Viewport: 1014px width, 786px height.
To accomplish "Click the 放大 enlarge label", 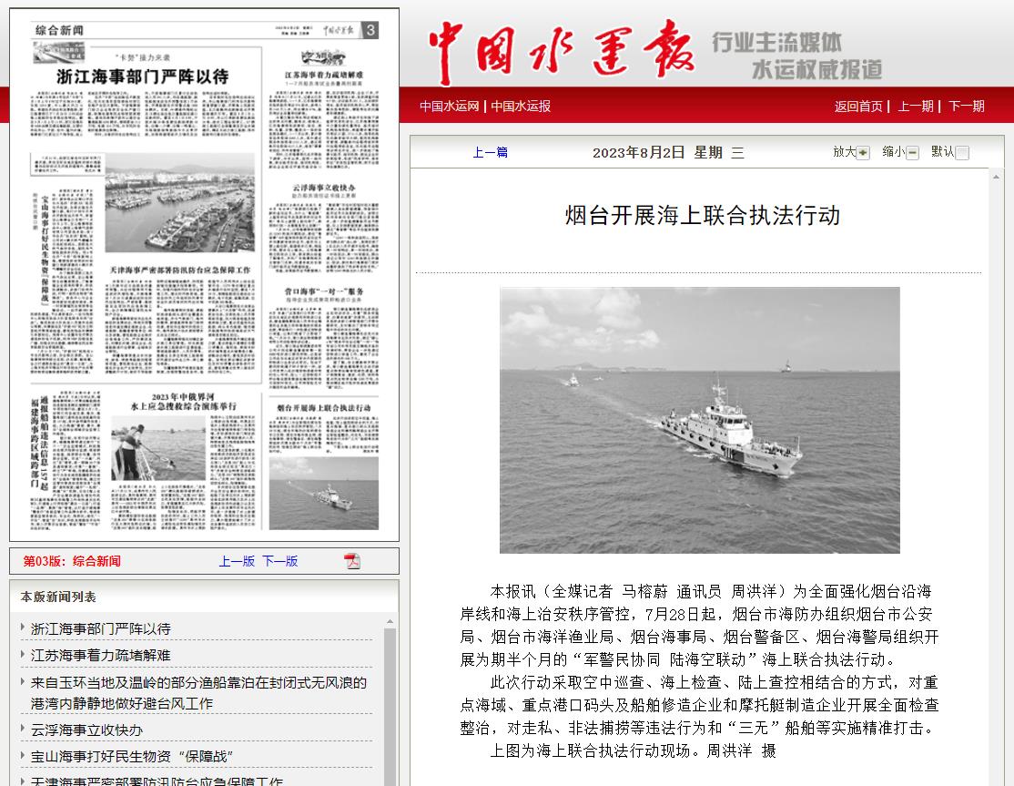I will point(844,152).
